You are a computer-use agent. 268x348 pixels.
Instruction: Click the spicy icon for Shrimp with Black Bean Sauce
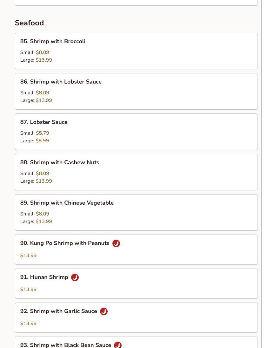(118, 345)
